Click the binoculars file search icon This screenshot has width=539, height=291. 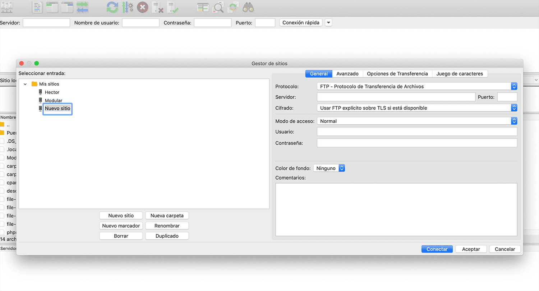(248, 7)
